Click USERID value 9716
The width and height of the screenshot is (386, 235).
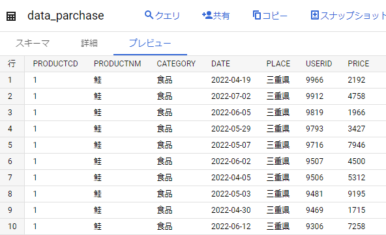(314, 145)
